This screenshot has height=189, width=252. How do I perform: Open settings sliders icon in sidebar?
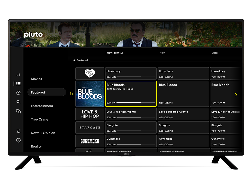[18, 131]
